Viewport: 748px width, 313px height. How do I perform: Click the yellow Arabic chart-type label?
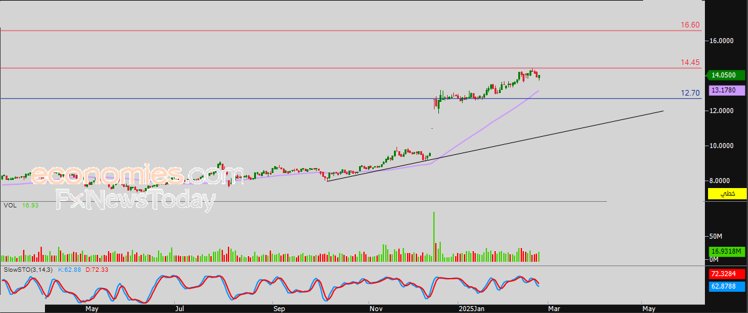[x=727, y=194]
